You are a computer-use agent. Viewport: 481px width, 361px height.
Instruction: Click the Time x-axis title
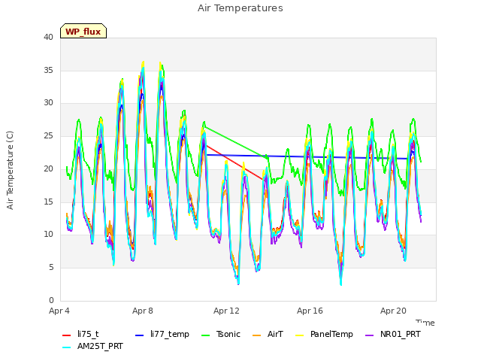point(425,323)
